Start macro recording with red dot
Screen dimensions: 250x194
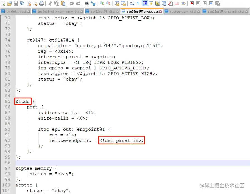pyautogui.click(x=192, y=3)
